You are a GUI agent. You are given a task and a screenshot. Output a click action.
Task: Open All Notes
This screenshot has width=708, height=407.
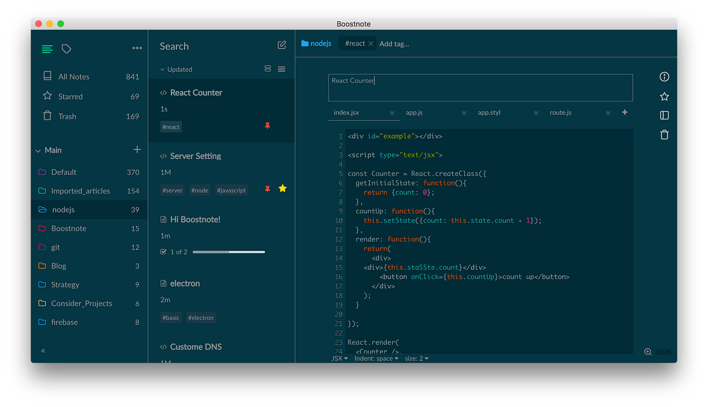tap(89, 77)
